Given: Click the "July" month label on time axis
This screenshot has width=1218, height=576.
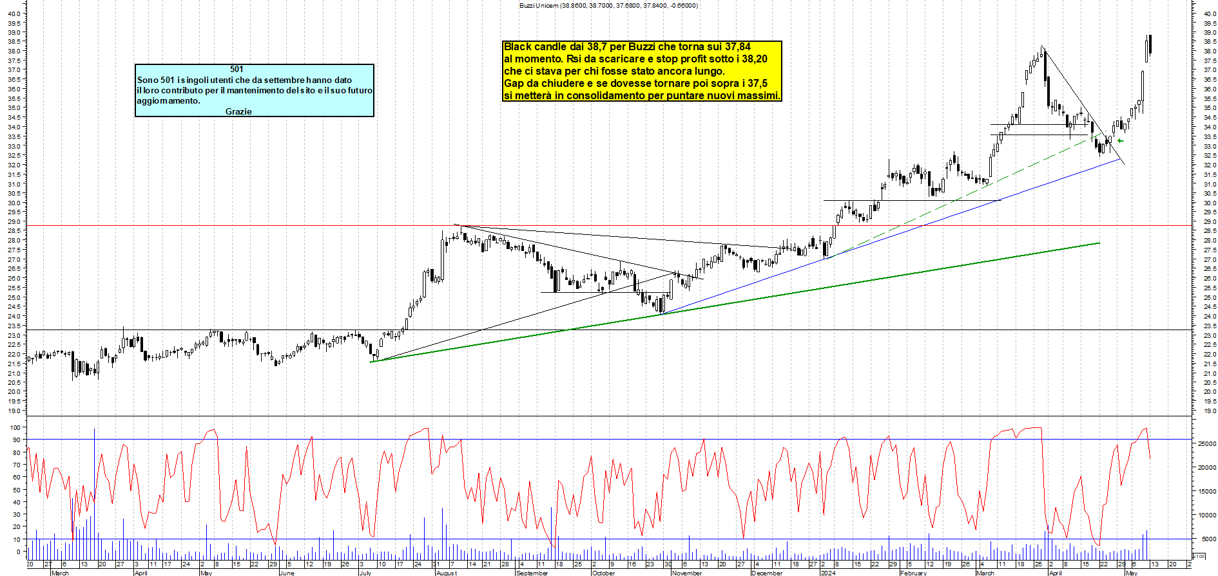Looking at the screenshot, I should [365, 573].
